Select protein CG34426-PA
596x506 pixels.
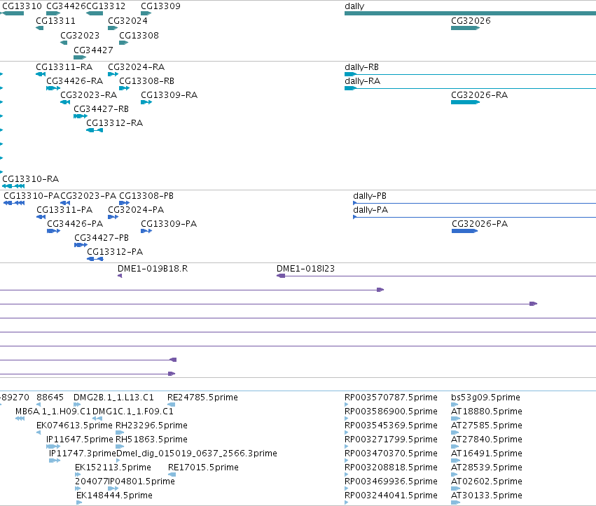pyautogui.click(x=54, y=231)
